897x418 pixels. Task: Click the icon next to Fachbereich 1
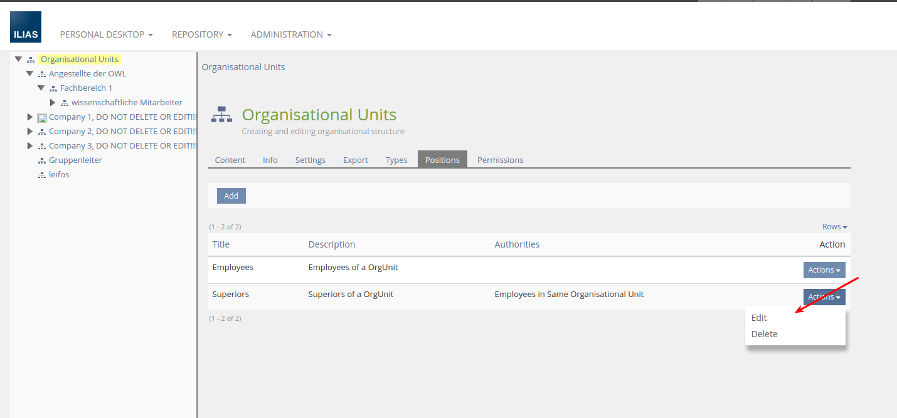click(53, 88)
